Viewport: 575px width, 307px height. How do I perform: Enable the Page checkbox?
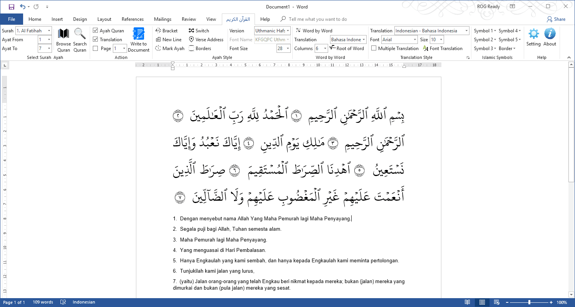[x=96, y=49]
